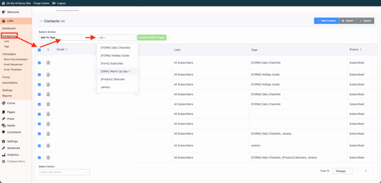Viewport: 381px width, 183px height.
Task: Click the CRM icon in sidebar
Action: point(3,21)
